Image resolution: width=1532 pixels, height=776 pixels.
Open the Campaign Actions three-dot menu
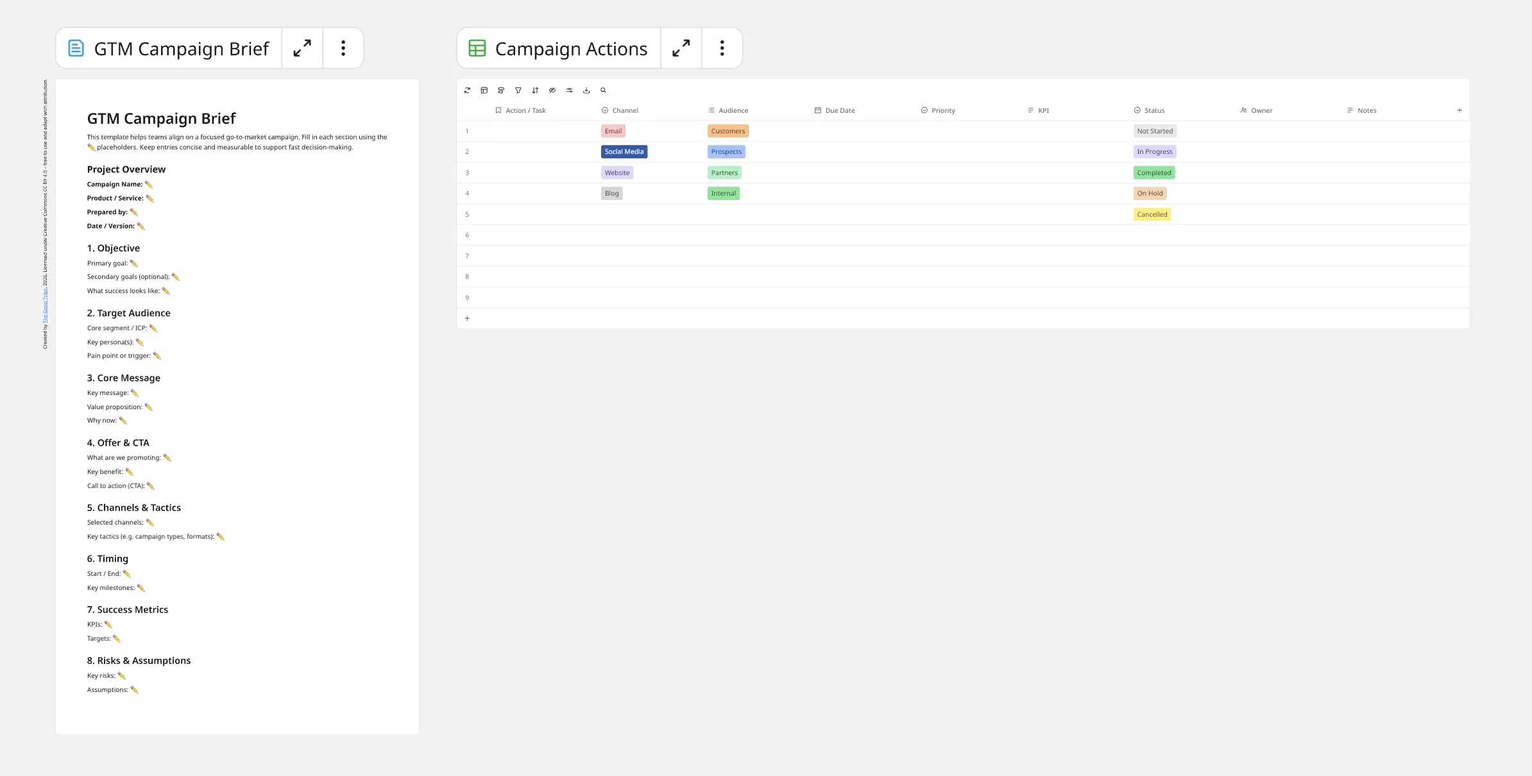722,47
